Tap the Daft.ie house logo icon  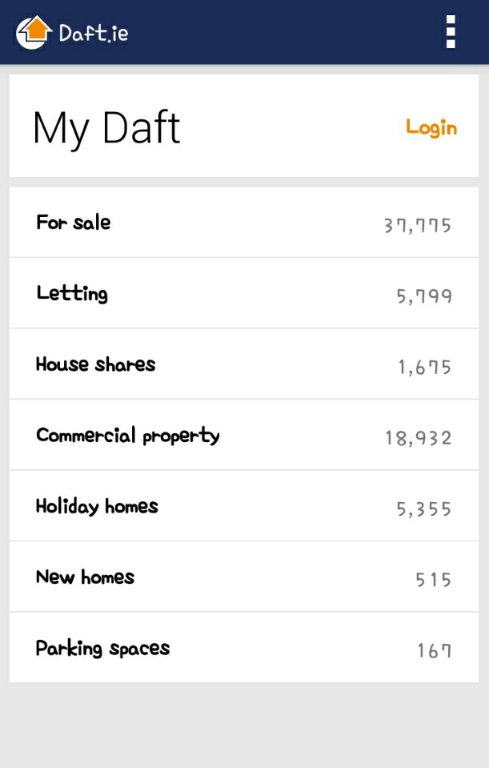coord(34,32)
